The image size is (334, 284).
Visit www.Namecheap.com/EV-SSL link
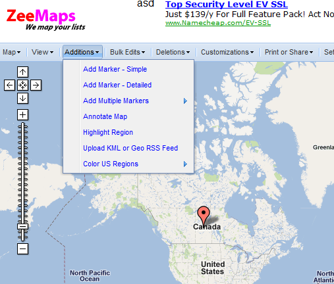pos(218,23)
